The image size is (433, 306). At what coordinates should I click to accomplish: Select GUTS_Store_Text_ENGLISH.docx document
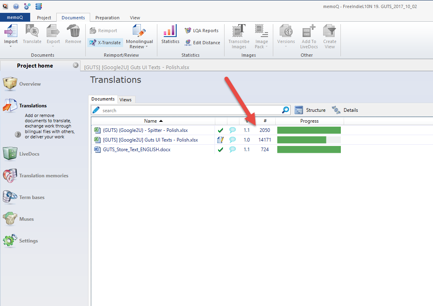point(137,150)
